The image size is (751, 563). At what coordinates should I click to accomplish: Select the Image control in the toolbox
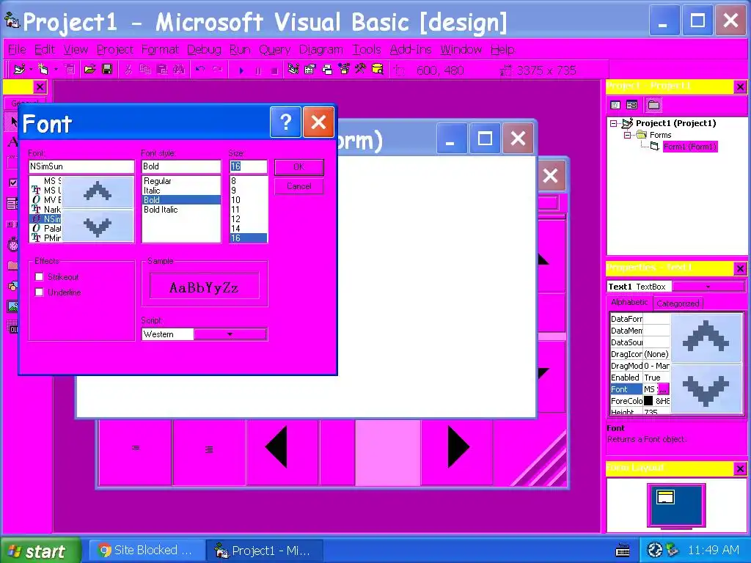(x=12, y=307)
